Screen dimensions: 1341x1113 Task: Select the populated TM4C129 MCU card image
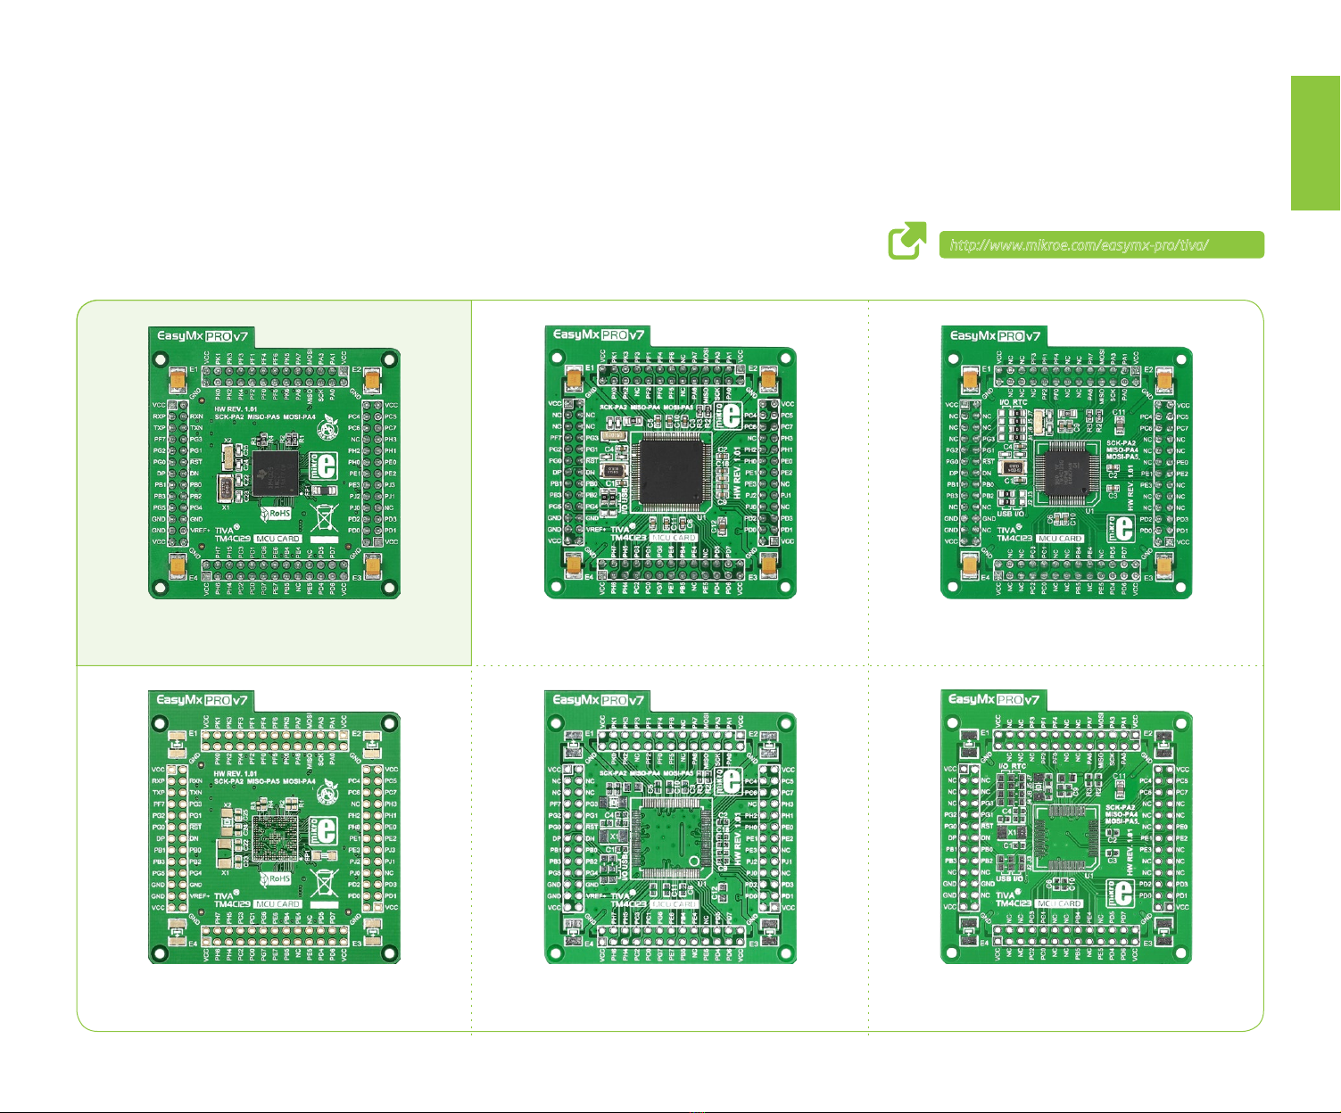(274, 463)
